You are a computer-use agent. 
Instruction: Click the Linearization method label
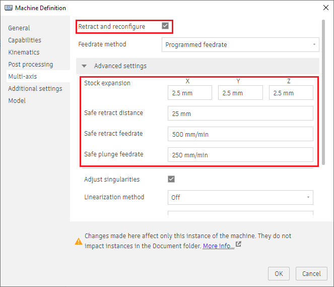114,197
